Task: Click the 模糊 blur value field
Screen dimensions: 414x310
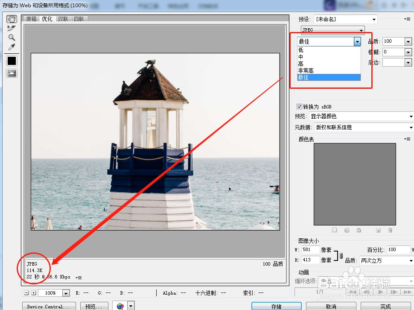Action: tap(394, 52)
